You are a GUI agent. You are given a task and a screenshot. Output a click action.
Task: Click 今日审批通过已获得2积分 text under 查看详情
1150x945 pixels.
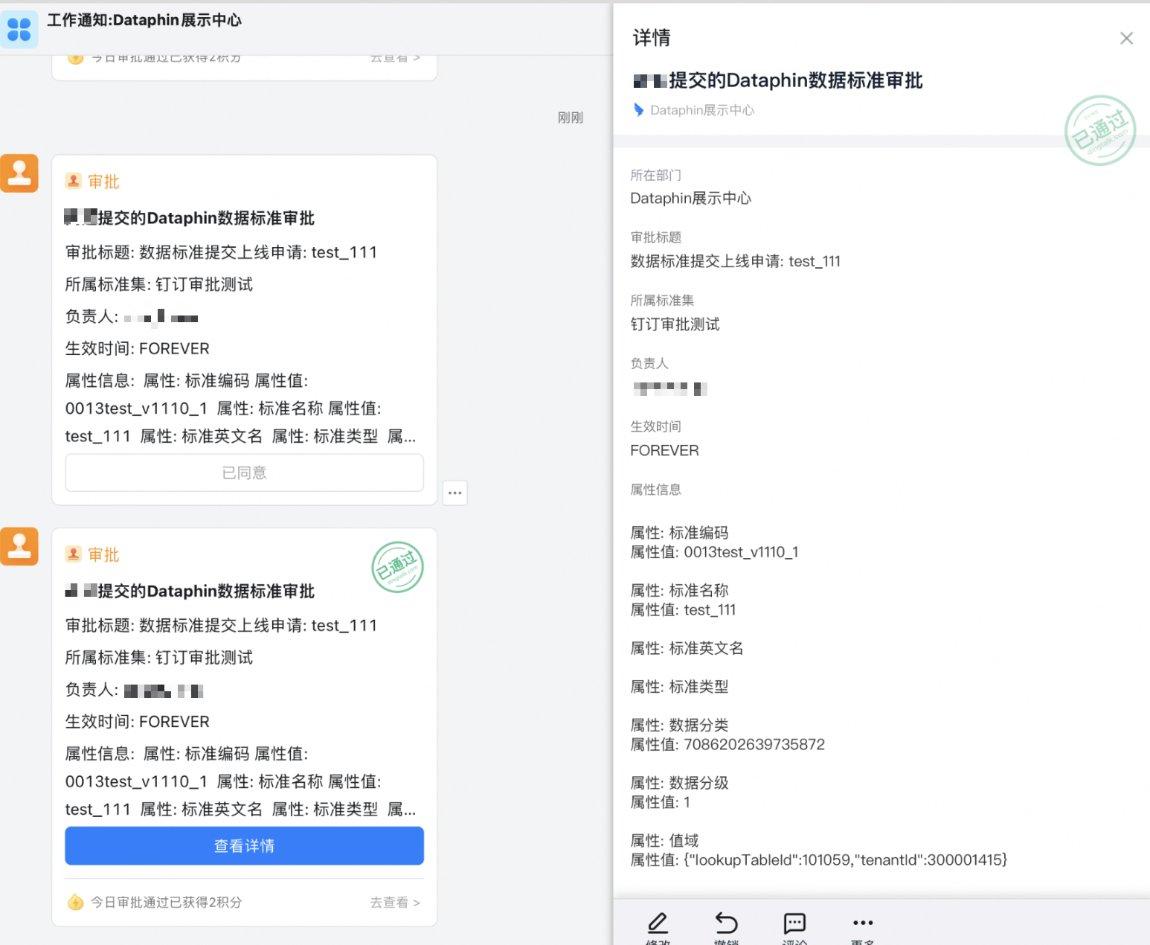(x=167, y=903)
